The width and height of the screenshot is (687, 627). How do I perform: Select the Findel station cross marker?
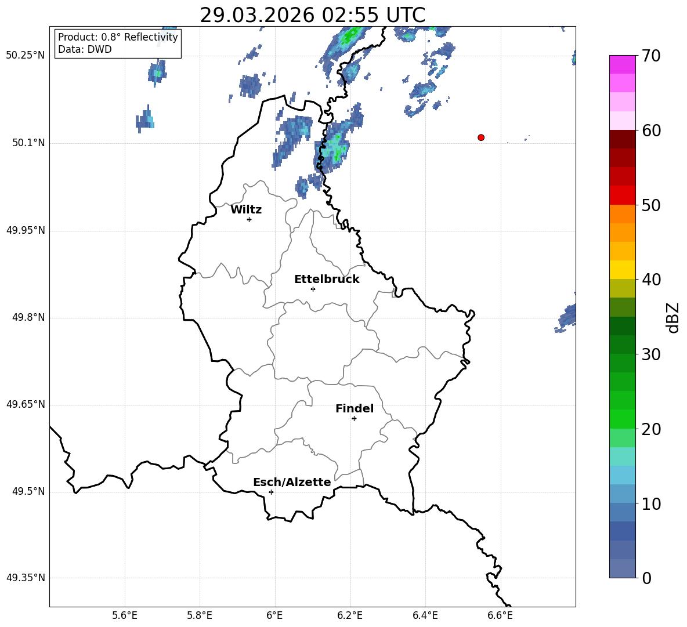pyautogui.click(x=354, y=419)
